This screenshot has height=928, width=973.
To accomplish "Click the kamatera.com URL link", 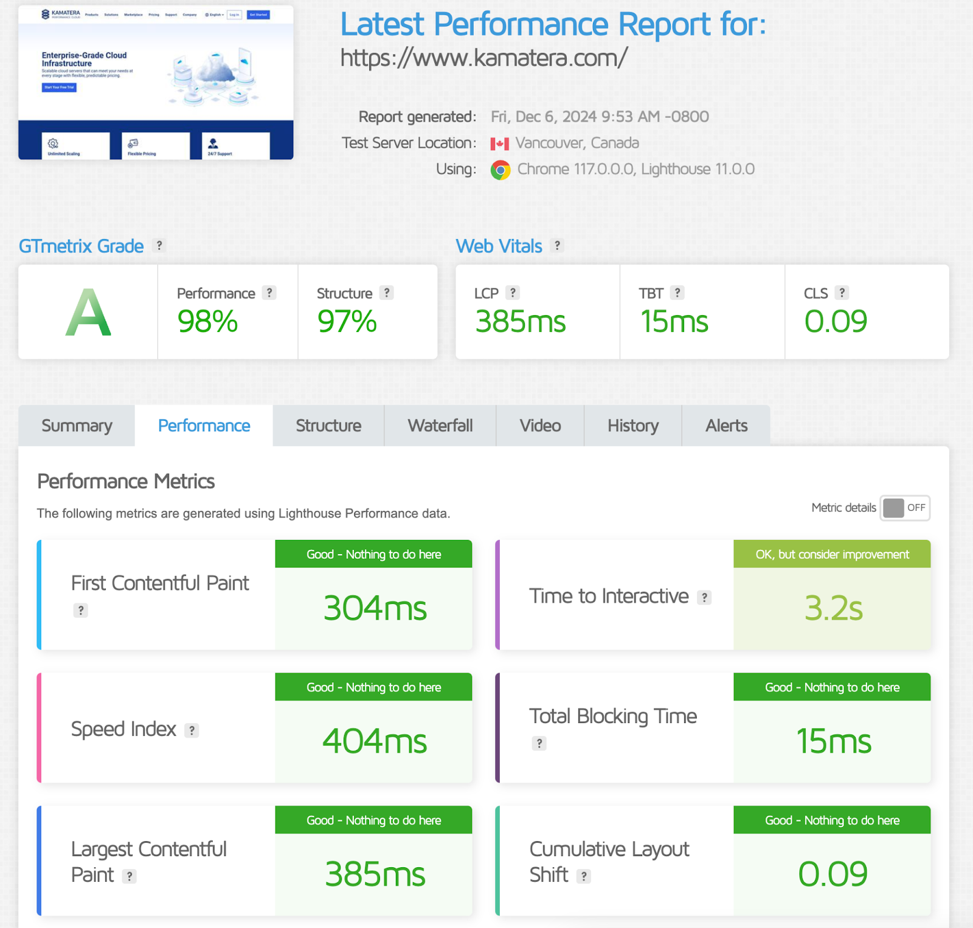I will pyautogui.click(x=484, y=58).
